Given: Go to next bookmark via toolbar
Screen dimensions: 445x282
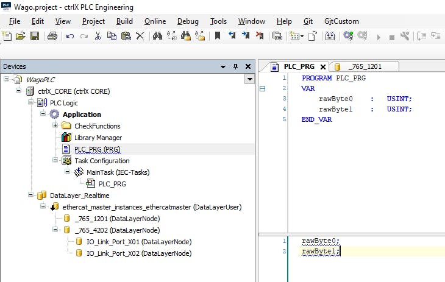Looking at the screenshot, I should 246,36.
